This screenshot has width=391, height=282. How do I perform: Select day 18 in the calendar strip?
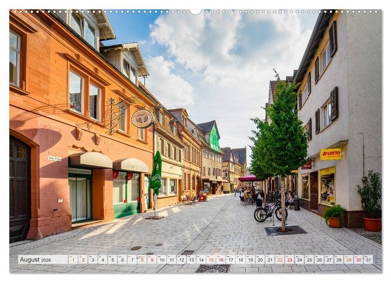pos(240,260)
